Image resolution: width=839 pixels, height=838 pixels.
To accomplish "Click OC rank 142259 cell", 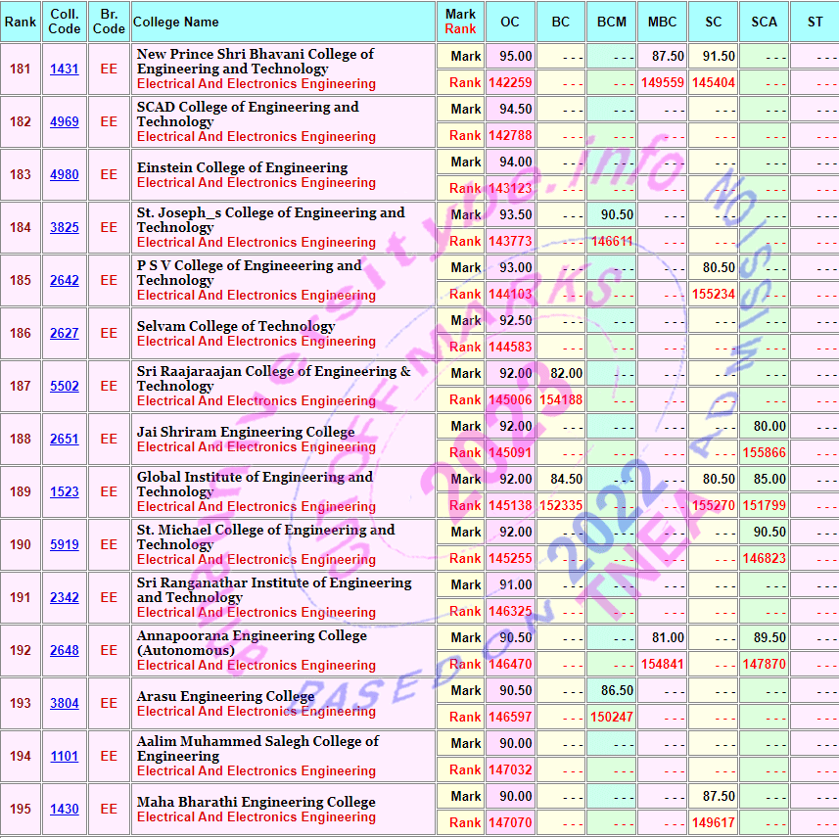I will (510, 83).
